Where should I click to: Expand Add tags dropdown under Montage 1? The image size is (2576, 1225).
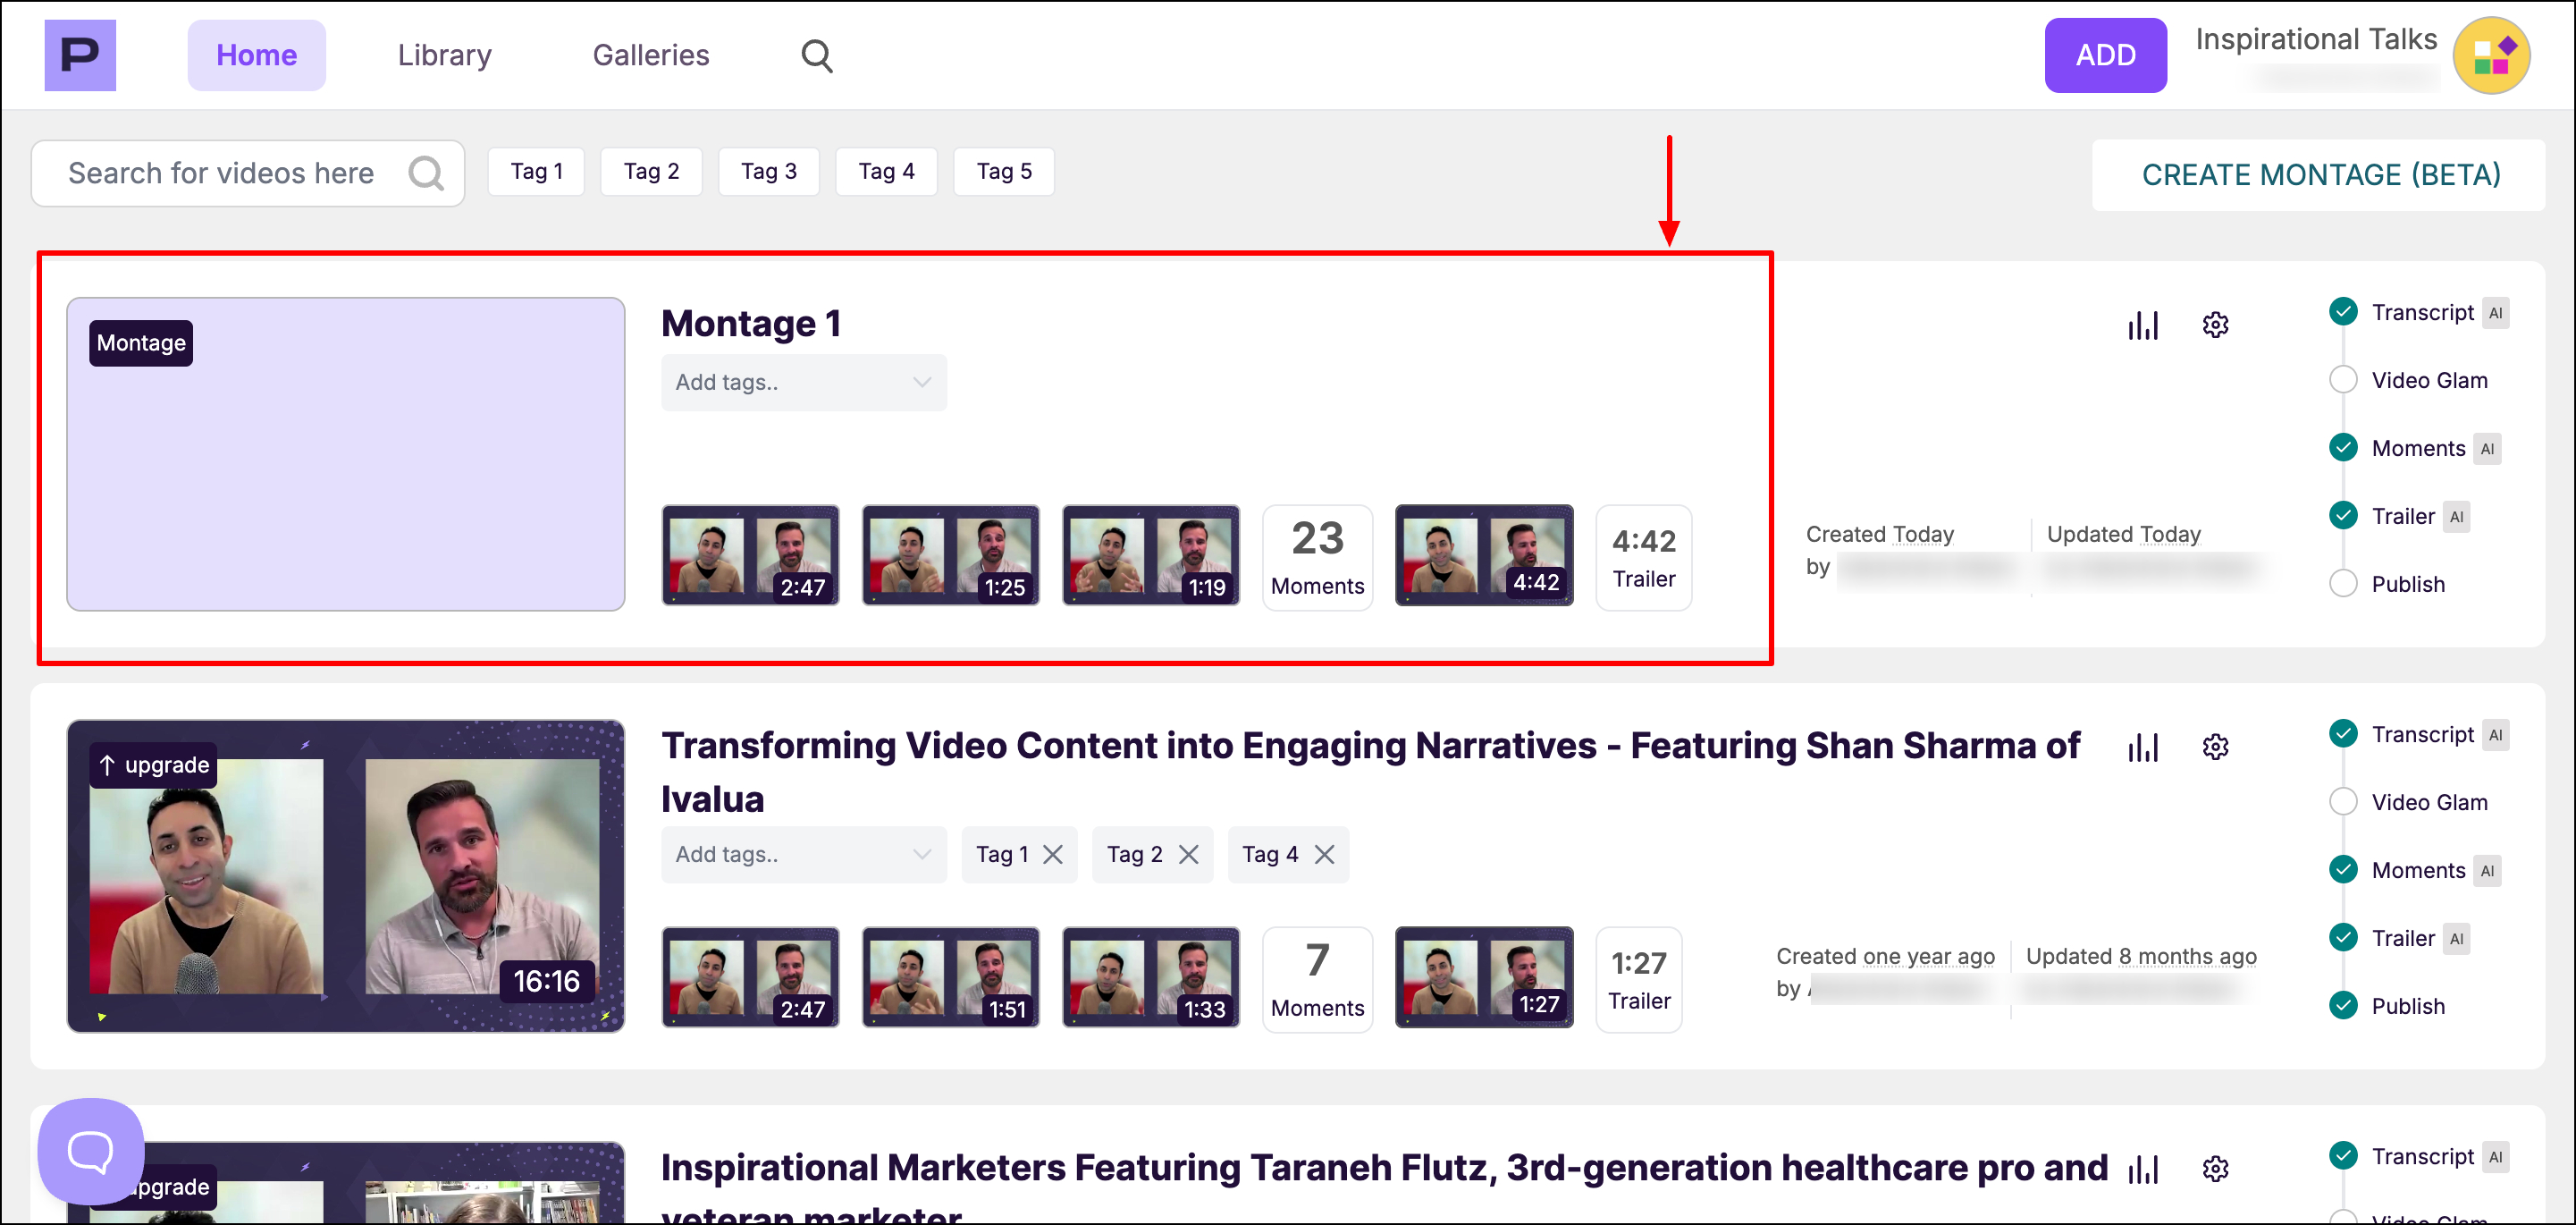803,382
